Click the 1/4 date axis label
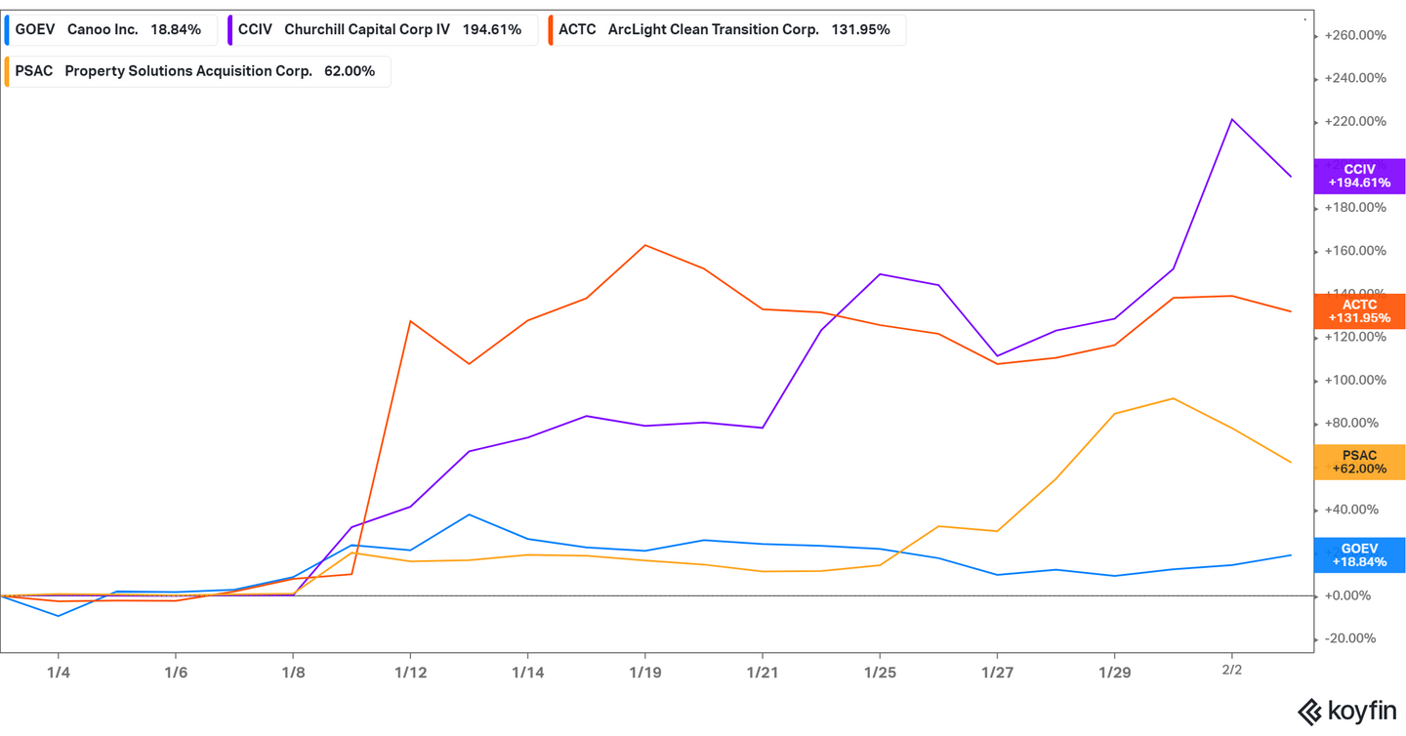 tap(58, 672)
